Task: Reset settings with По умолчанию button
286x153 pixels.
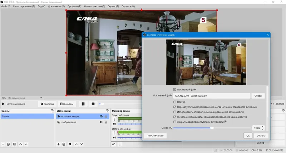Action: point(155,136)
